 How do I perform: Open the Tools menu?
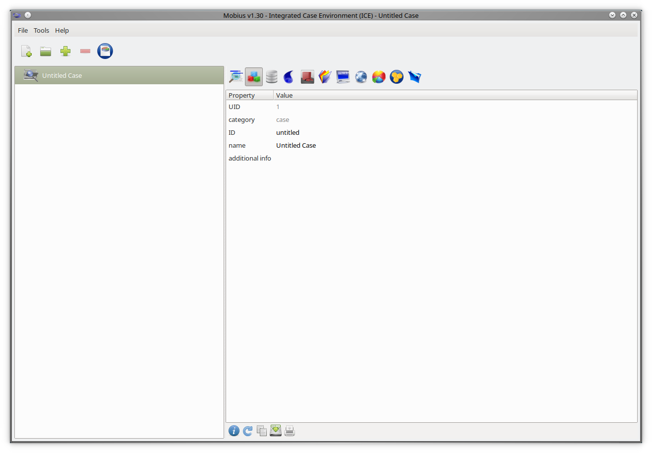coord(42,31)
